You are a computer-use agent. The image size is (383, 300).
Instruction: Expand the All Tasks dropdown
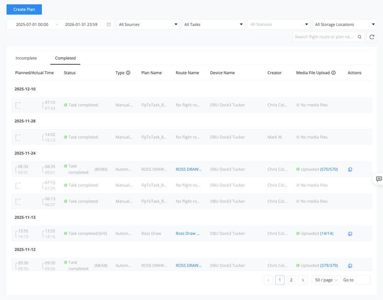(x=213, y=24)
